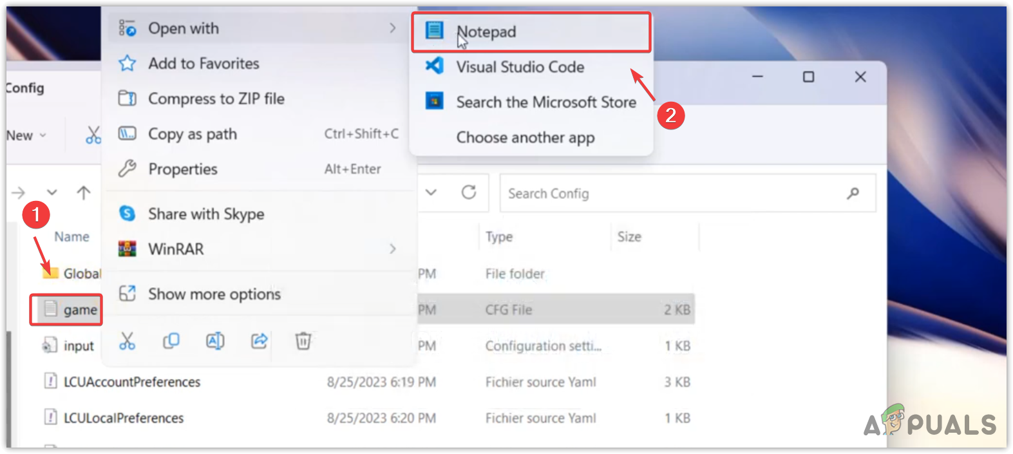Click the Copy as path icon

(127, 133)
